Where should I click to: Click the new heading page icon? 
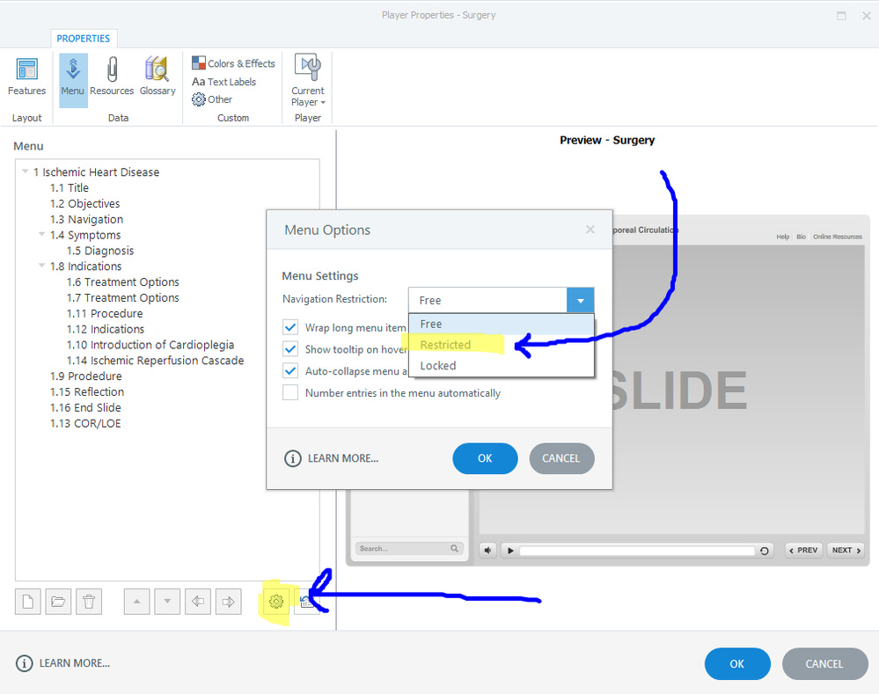(x=28, y=602)
